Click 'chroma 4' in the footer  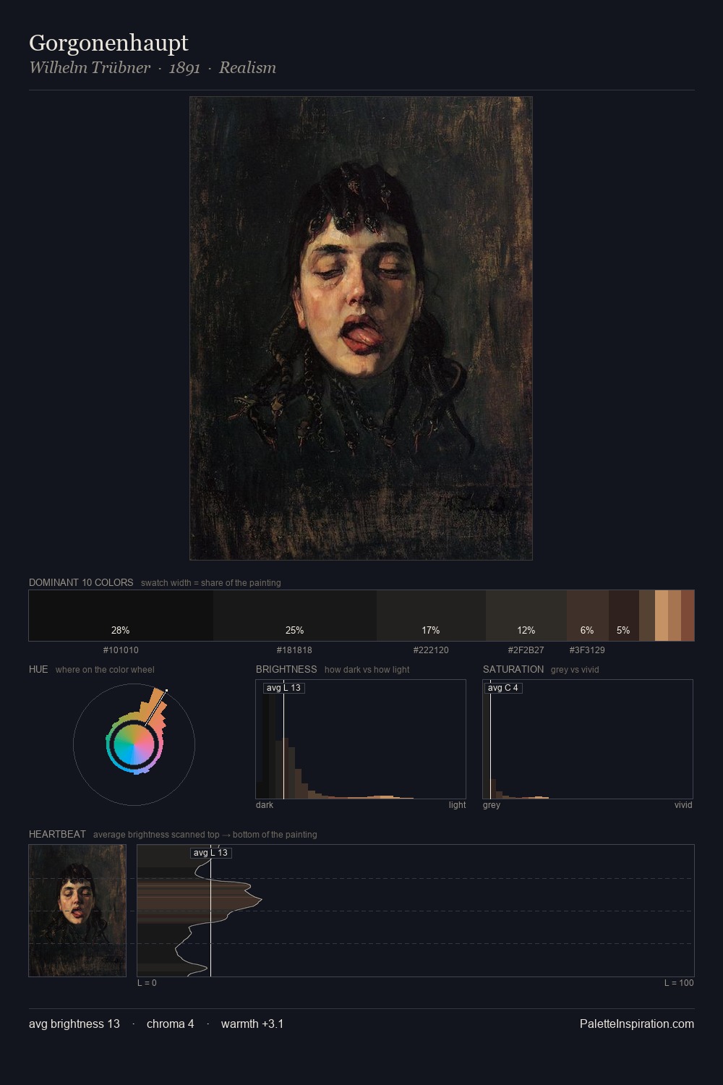(x=170, y=1024)
